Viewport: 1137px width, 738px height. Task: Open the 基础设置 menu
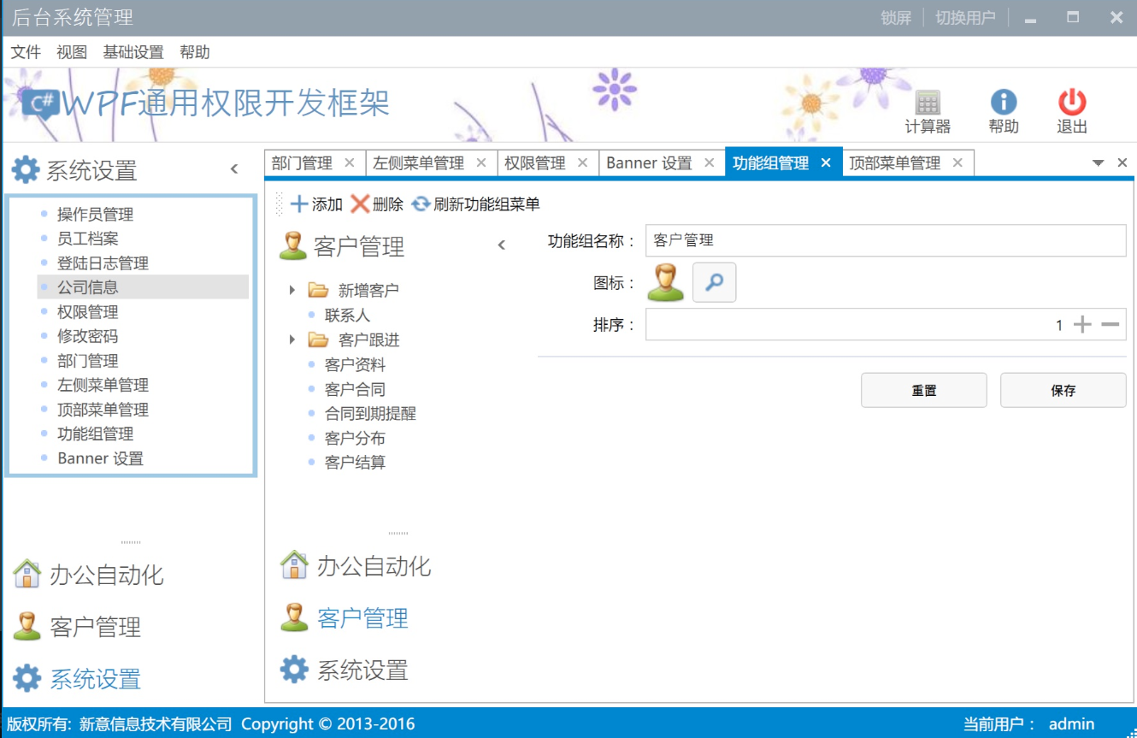coord(133,52)
